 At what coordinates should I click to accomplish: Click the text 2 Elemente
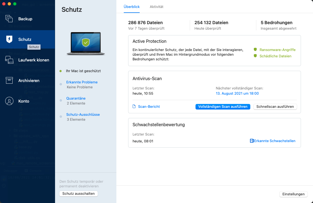coord(76,103)
